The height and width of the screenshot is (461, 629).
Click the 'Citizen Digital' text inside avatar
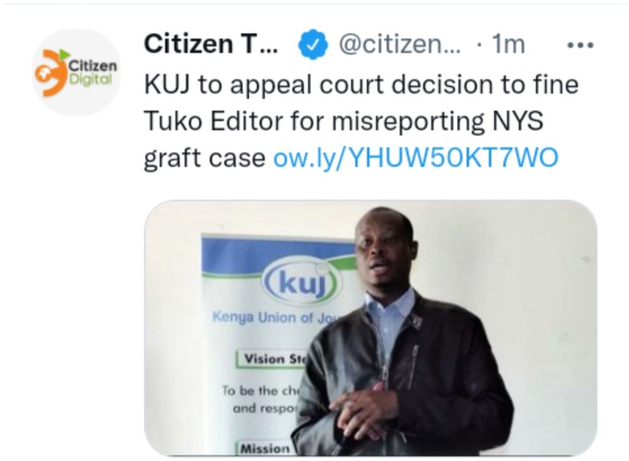pos(93,72)
